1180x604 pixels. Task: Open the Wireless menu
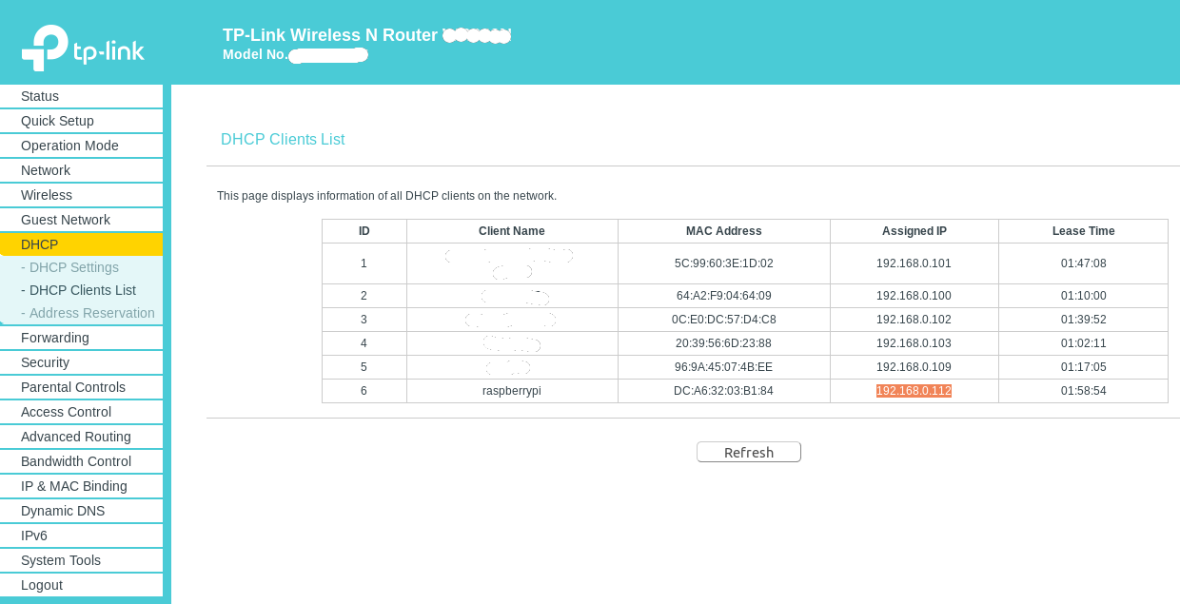[x=81, y=195]
